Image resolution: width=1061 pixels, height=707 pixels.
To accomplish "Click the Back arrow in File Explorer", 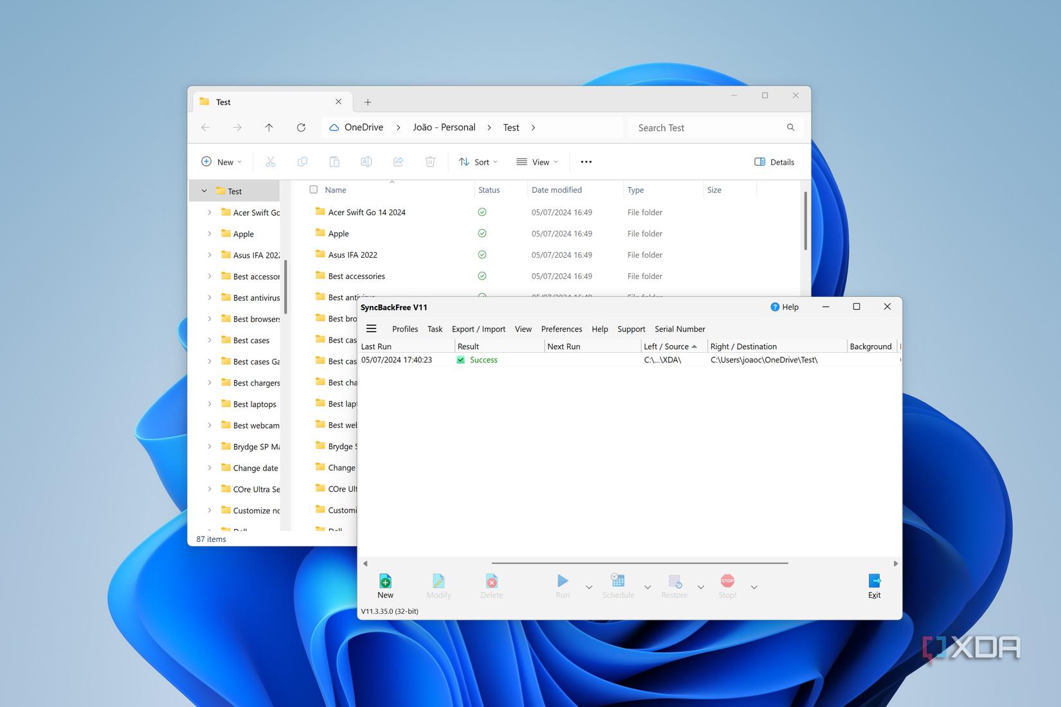I will tap(206, 127).
